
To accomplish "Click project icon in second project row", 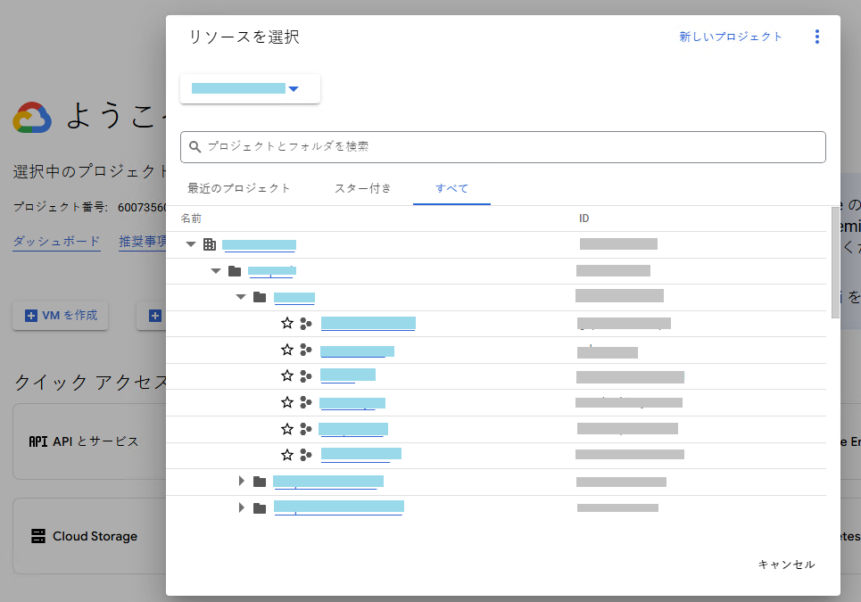I will coord(306,350).
